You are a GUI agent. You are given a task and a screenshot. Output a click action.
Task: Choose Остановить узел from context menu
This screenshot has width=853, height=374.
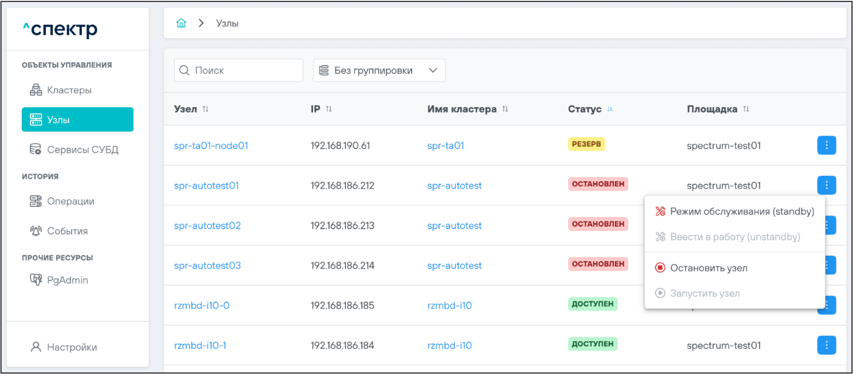point(708,268)
